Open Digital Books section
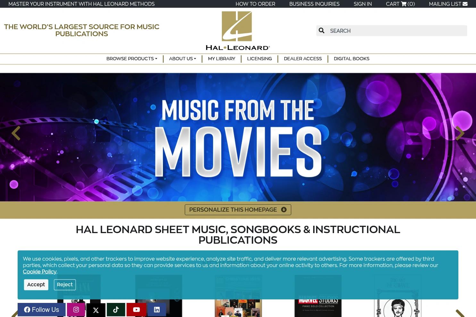Screen dimensions: 476x317 click(x=351, y=59)
